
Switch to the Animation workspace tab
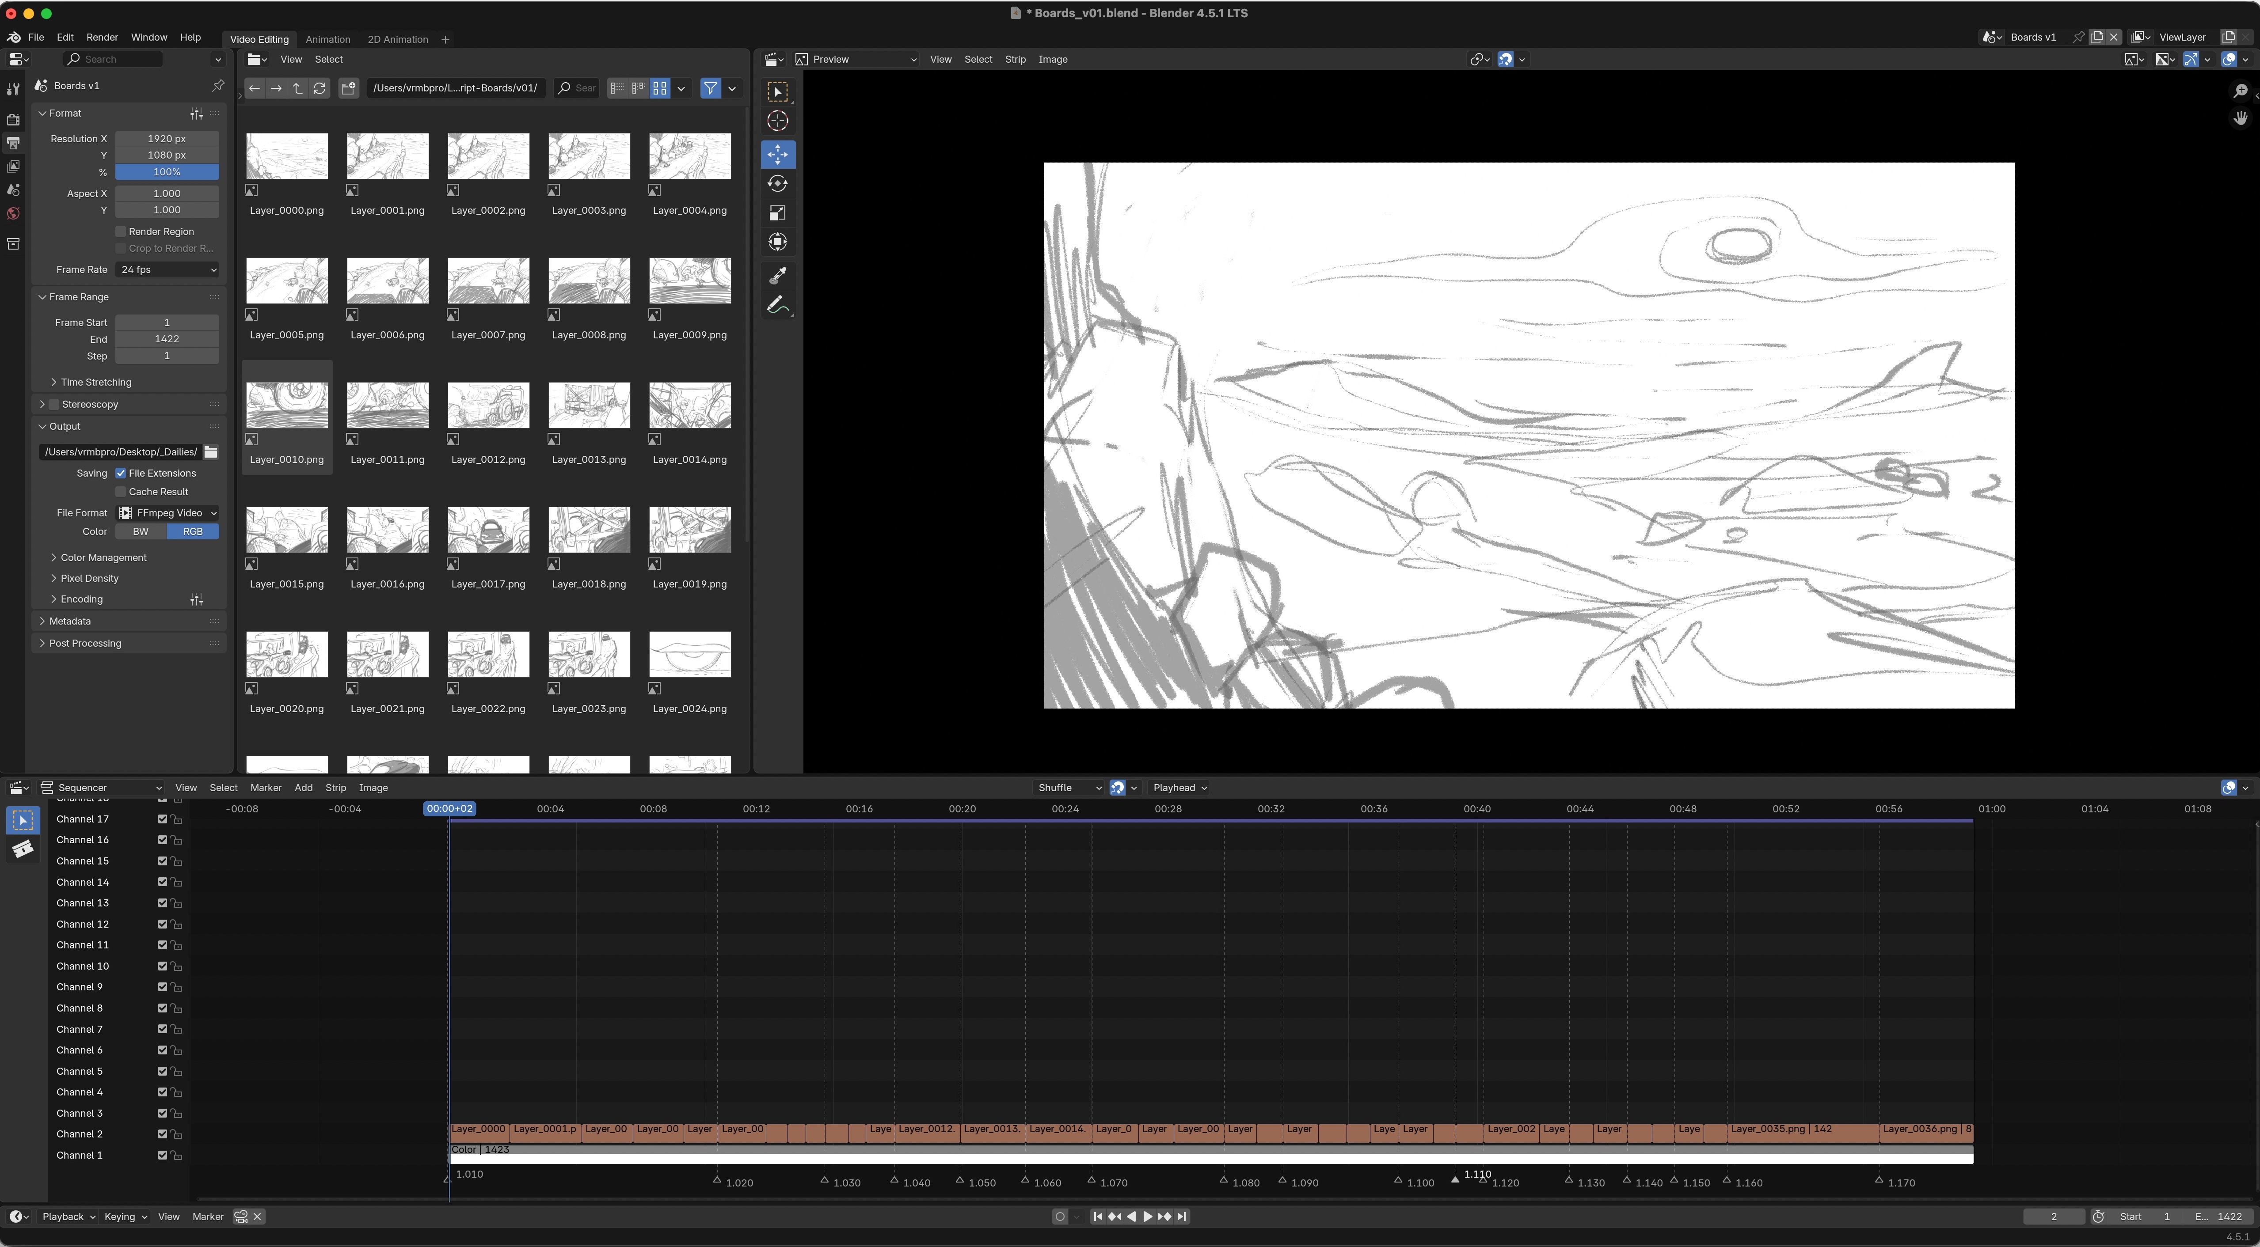pos(327,39)
